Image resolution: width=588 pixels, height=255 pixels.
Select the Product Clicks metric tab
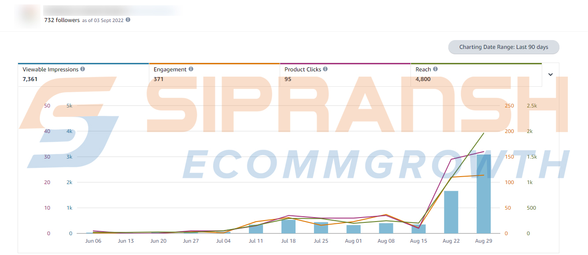click(345, 74)
